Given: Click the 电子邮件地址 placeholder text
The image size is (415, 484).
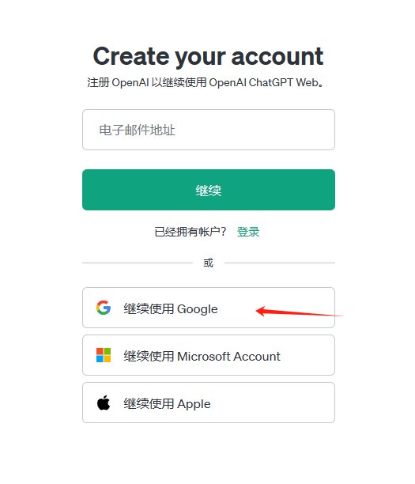Looking at the screenshot, I should coord(137,130).
